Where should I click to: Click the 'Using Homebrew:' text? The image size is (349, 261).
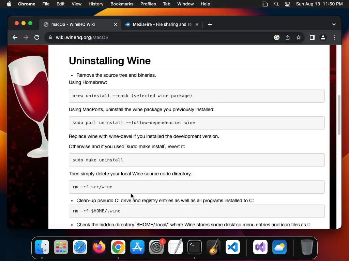tap(88, 82)
